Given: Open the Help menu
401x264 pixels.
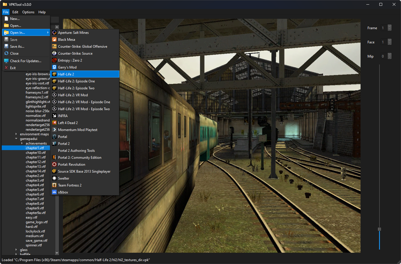Looking at the screenshot, I should (x=42, y=12).
